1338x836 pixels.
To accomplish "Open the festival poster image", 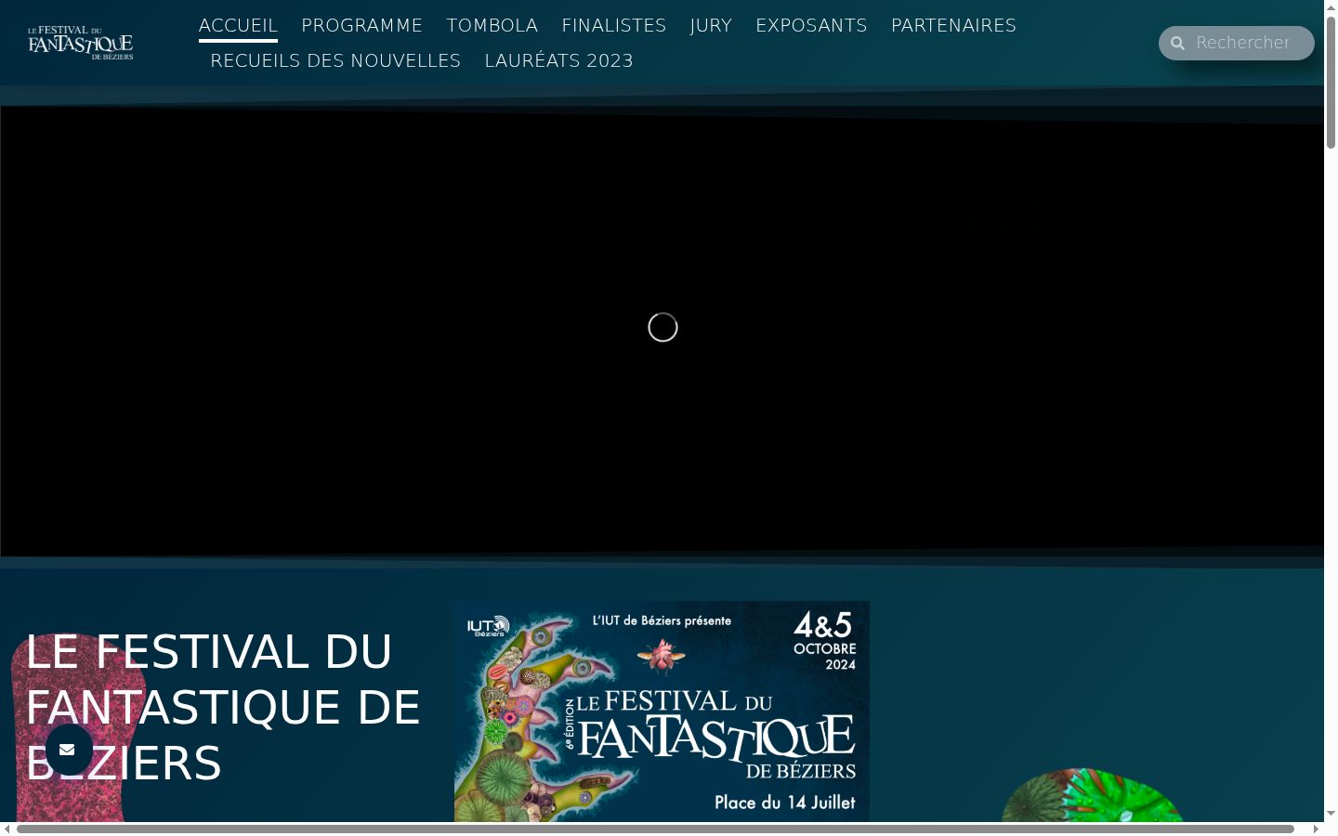I will (x=662, y=712).
